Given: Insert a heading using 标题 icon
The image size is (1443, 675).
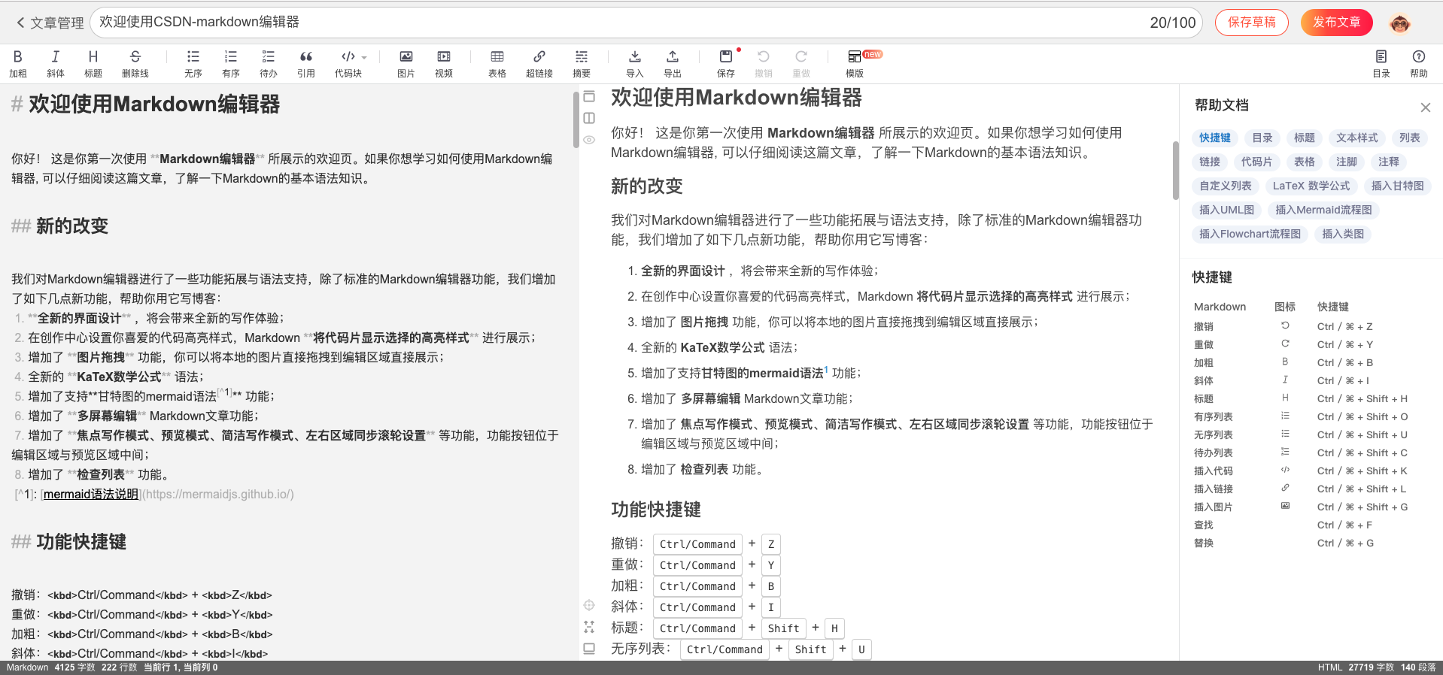Looking at the screenshot, I should [x=93, y=63].
